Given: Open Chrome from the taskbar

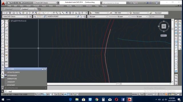Looking at the screenshot, I should click(97, 99).
